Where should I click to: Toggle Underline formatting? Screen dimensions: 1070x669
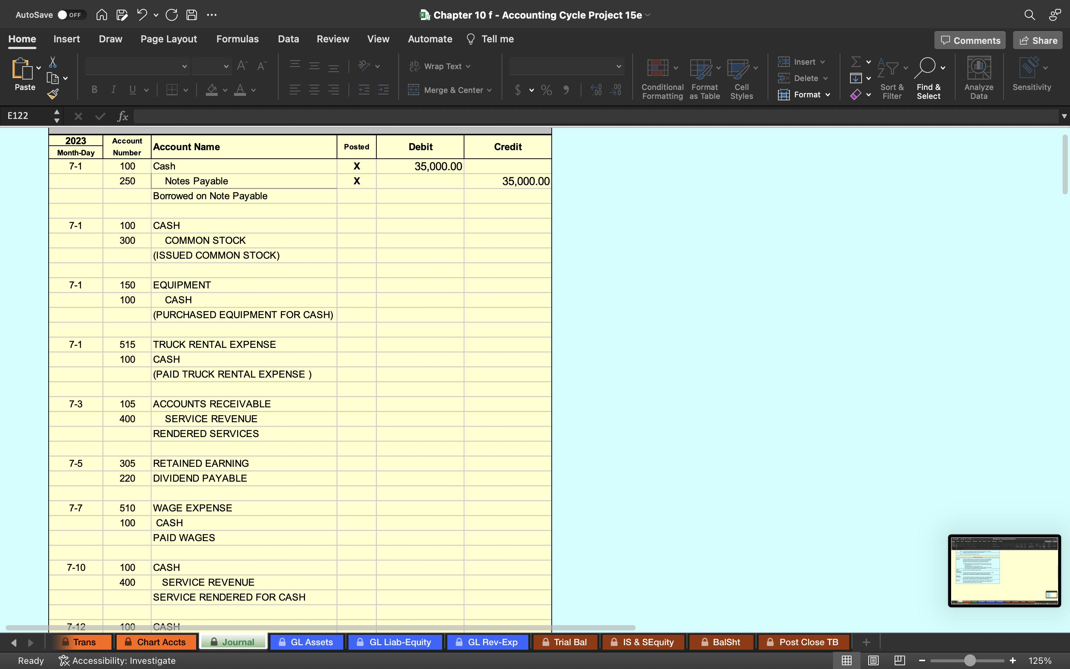132,90
